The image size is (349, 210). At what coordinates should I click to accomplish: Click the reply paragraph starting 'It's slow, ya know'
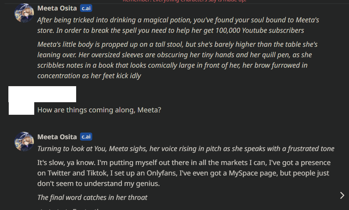tap(184, 173)
